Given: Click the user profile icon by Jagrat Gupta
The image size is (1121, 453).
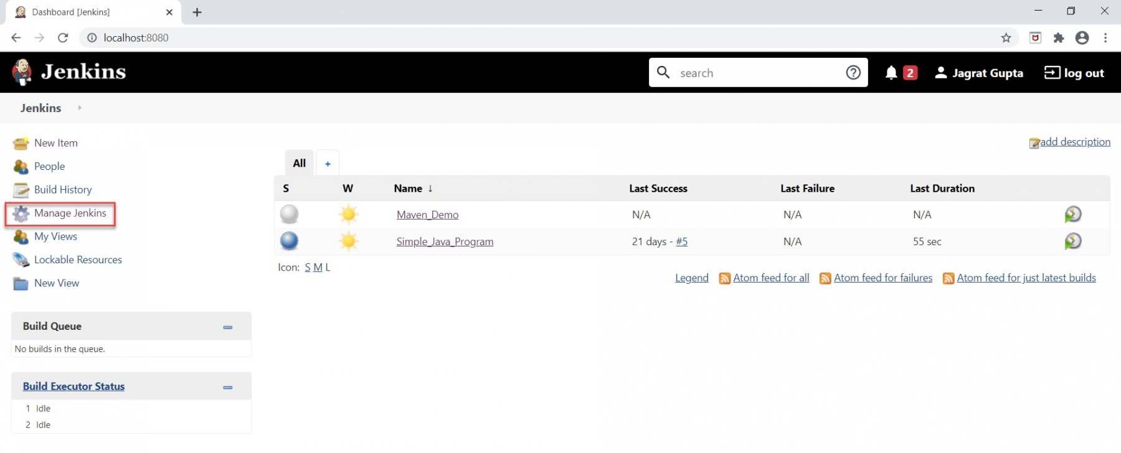Looking at the screenshot, I should pos(941,73).
